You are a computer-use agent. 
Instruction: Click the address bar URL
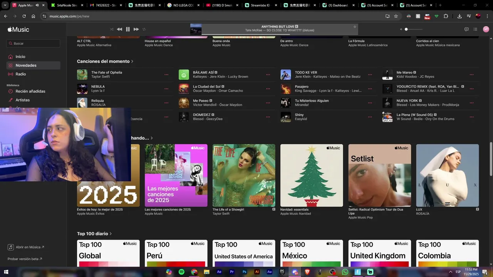(69, 16)
